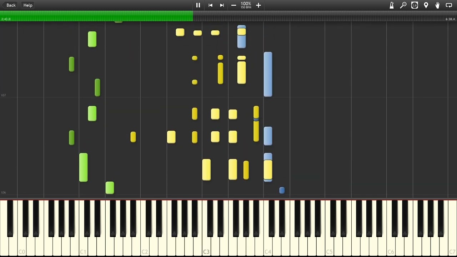457x257 pixels.
Task: Click the elapsed time 2:43.0
Action: point(6,19)
